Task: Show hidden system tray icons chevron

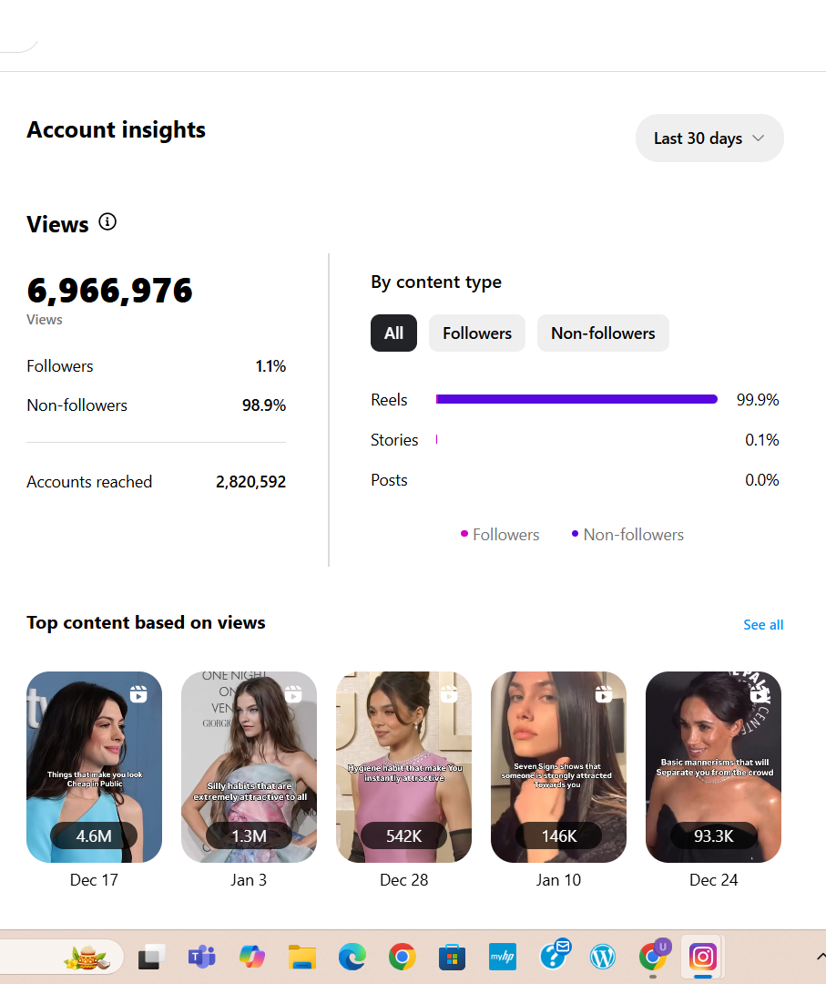Action: (x=820, y=956)
